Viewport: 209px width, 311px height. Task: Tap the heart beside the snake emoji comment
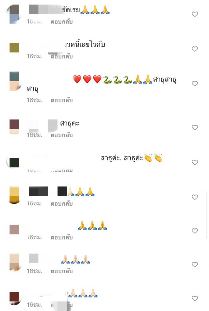click(x=195, y=84)
